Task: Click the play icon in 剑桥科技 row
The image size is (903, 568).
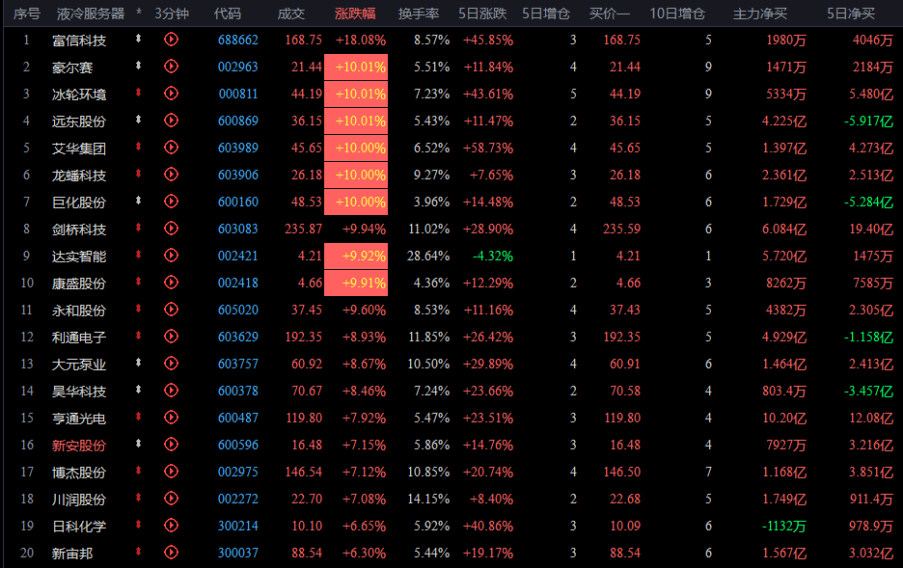Action: pos(171,230)
